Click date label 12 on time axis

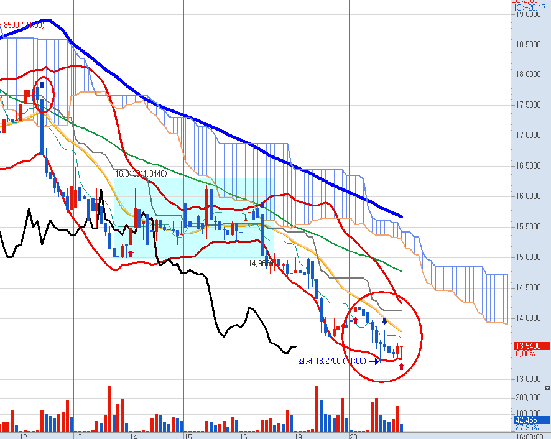pyautogui.click(x=23, y=436)
